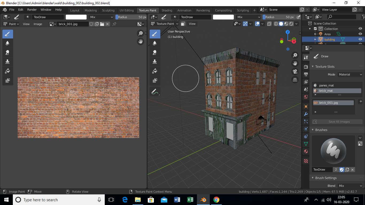Screen dimensions: 365x205
Task: Click the pan hand icon in the image editor
Action: 141,41
